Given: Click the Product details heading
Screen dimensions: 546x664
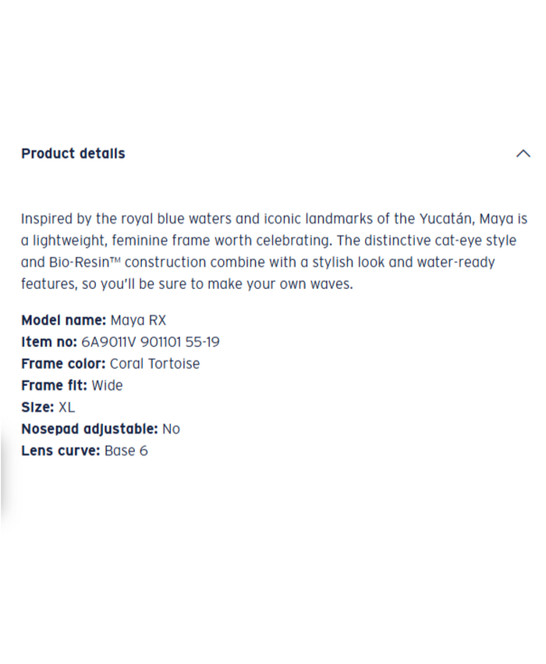Looking at the screenshot, I should tap(73, 154).
